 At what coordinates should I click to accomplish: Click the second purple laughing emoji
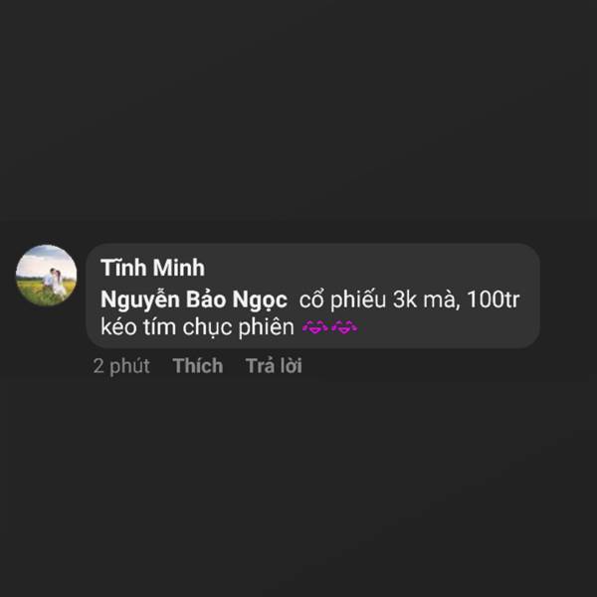click(344, 327)
